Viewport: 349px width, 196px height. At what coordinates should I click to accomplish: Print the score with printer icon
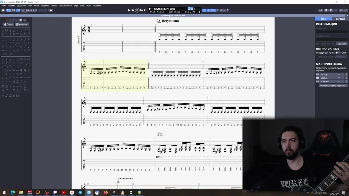tap(50, 10)
